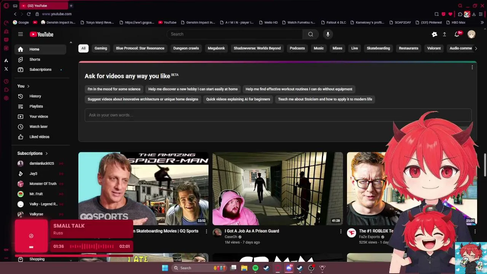
Task: Click I'm in the mood for some science
Action: (114, 89)
